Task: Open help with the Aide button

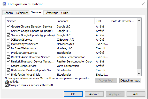Action: [x=136, y=94]
